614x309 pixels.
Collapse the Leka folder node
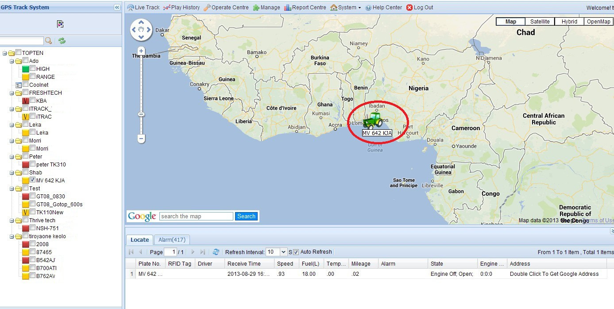point(12,125)
